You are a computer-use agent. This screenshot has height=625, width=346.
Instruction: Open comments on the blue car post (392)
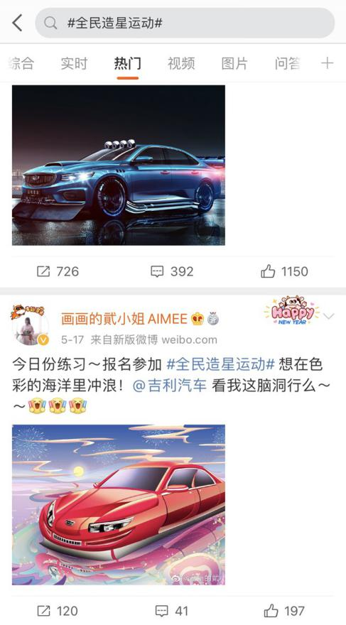[x=172, y=271]
